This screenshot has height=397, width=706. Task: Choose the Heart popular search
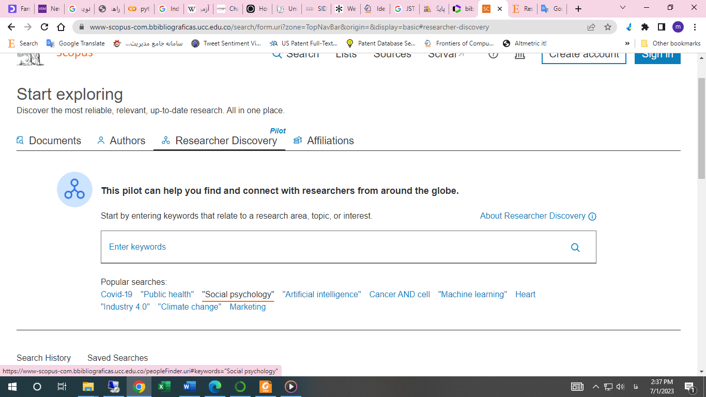[525, 294]
